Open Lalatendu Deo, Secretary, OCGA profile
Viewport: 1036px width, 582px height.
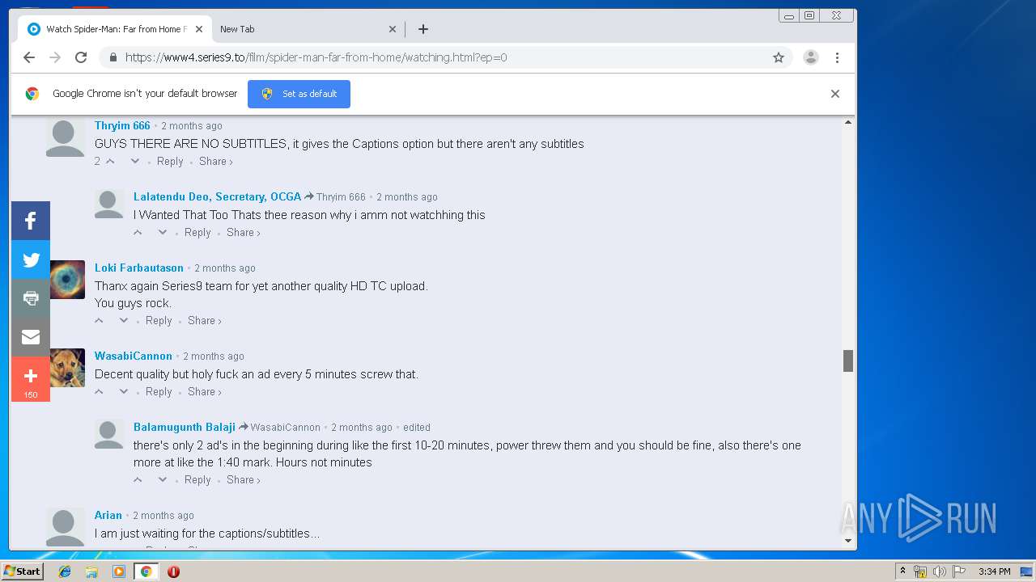point(217,197)
